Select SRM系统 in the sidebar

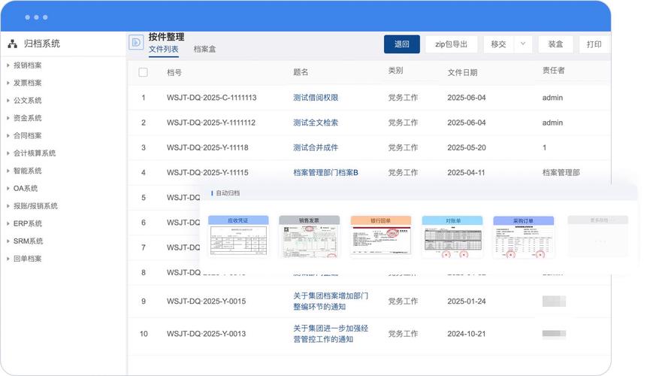28,241
